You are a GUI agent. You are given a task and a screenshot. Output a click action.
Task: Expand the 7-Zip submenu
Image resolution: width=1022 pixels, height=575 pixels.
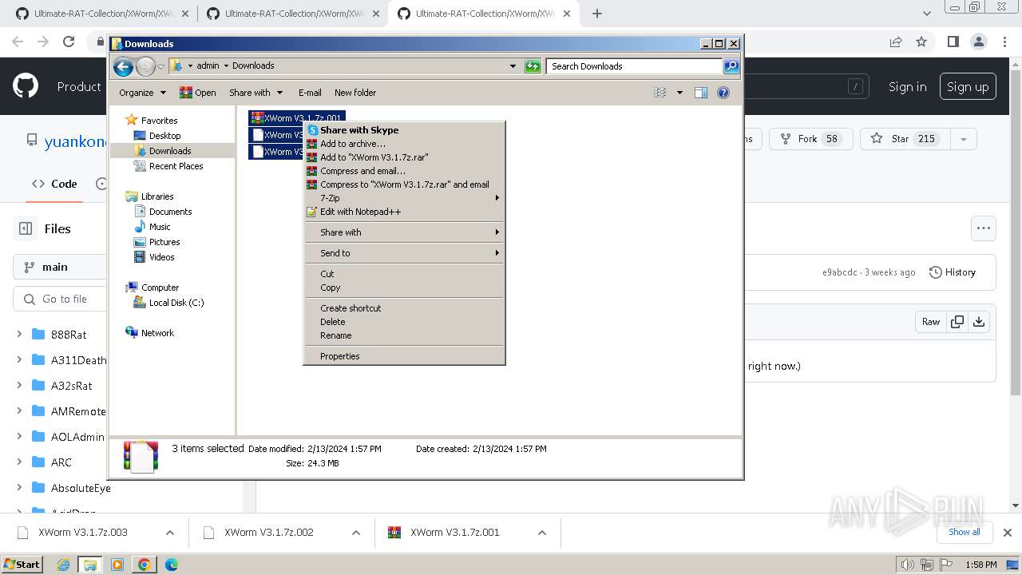404,198
